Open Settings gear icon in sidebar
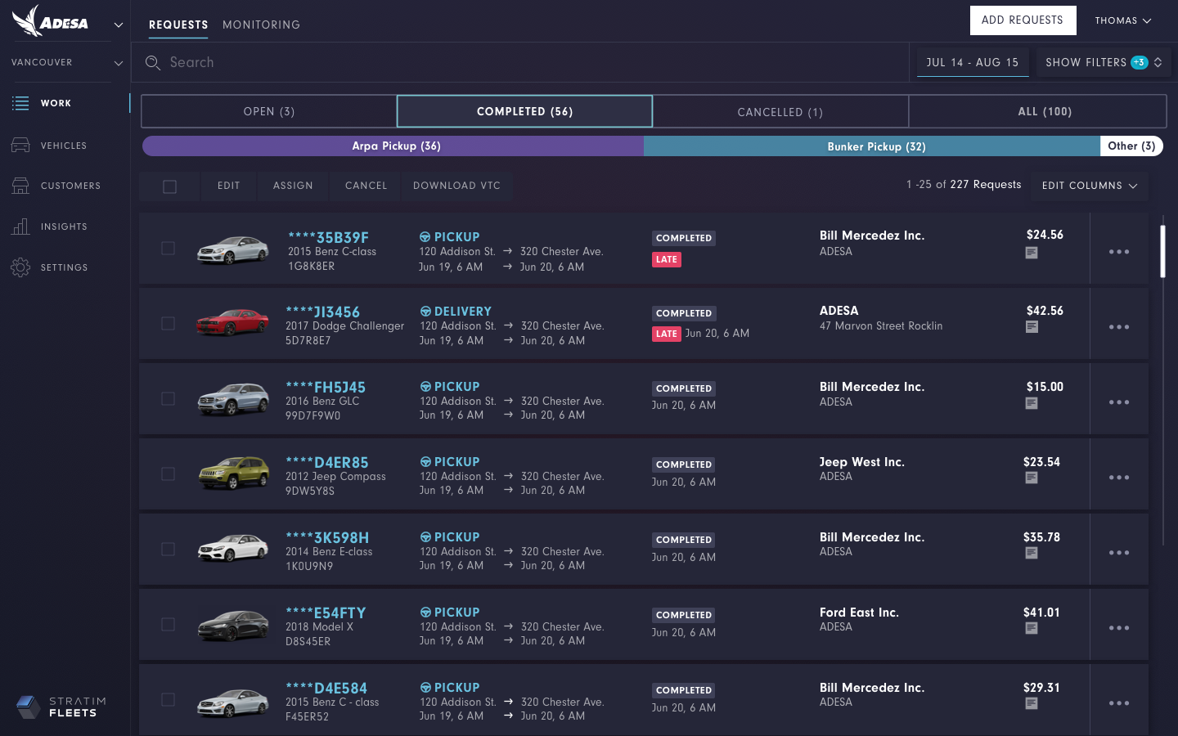 tap(20, 267)
